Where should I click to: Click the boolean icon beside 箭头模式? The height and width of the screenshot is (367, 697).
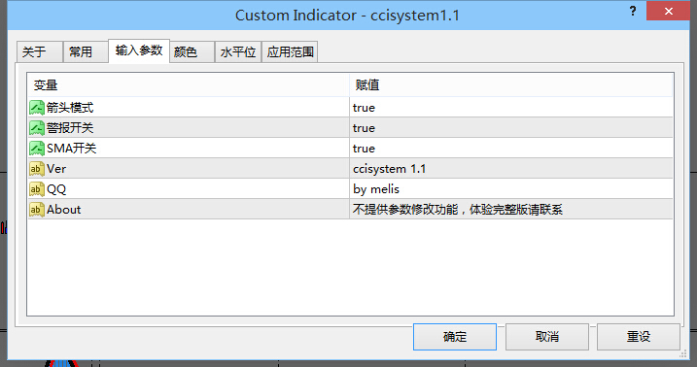[37, 108]
